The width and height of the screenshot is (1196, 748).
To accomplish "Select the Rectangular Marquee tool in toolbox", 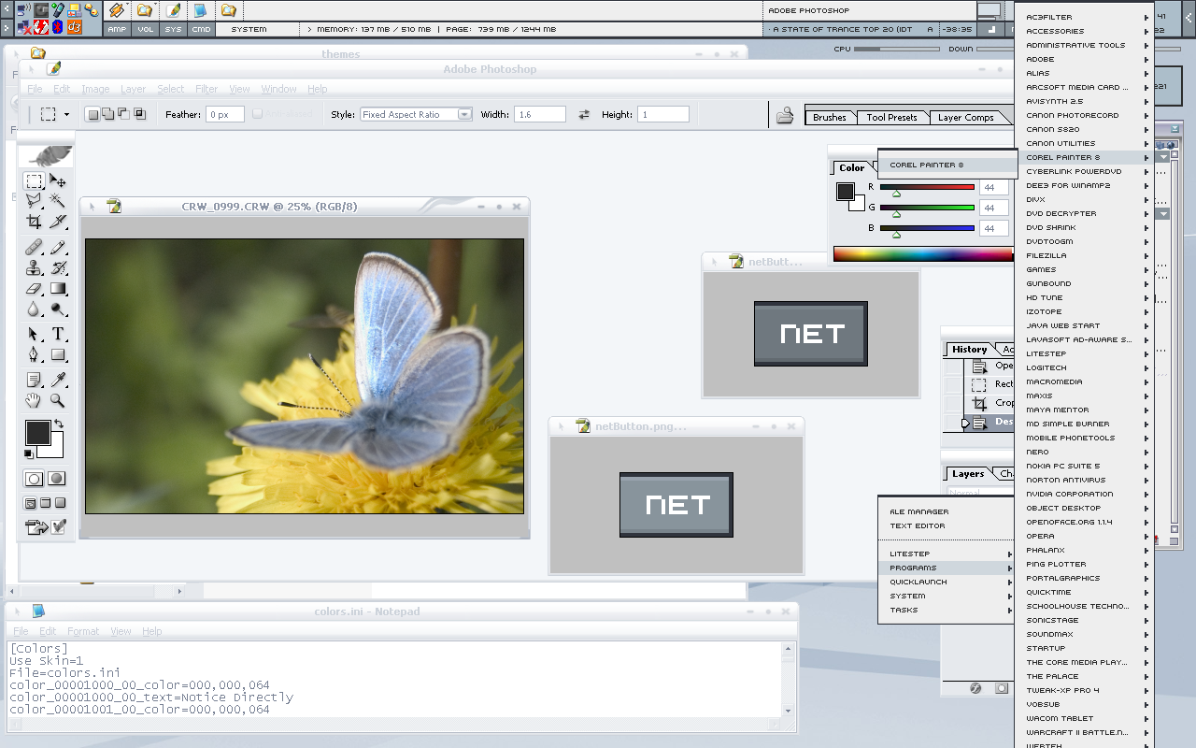I will [34, 180].
